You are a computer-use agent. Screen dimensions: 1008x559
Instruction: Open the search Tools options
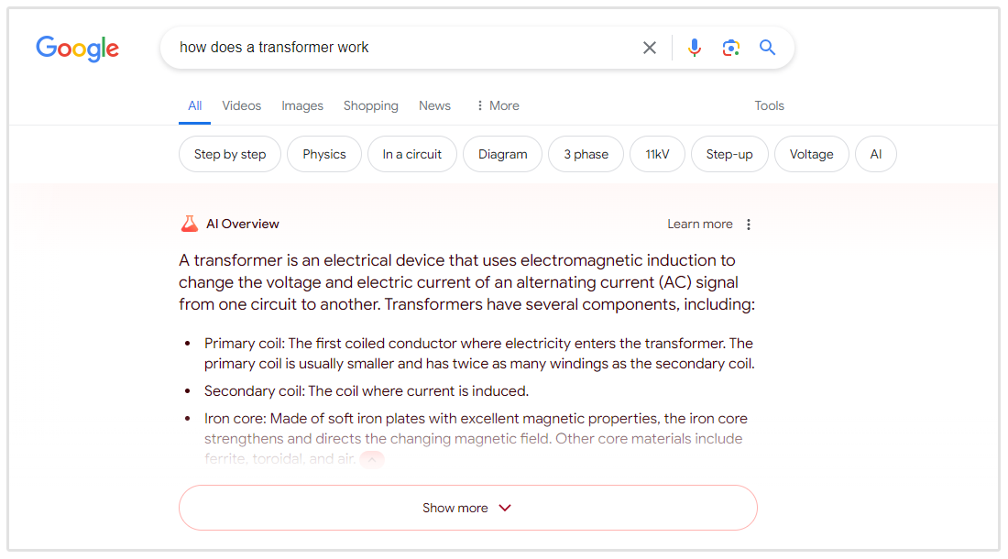click(769, 105)
